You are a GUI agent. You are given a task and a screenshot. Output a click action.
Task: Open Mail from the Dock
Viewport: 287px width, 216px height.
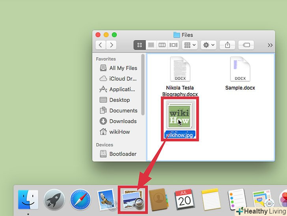pyautogui.click(x=106, y=200)
